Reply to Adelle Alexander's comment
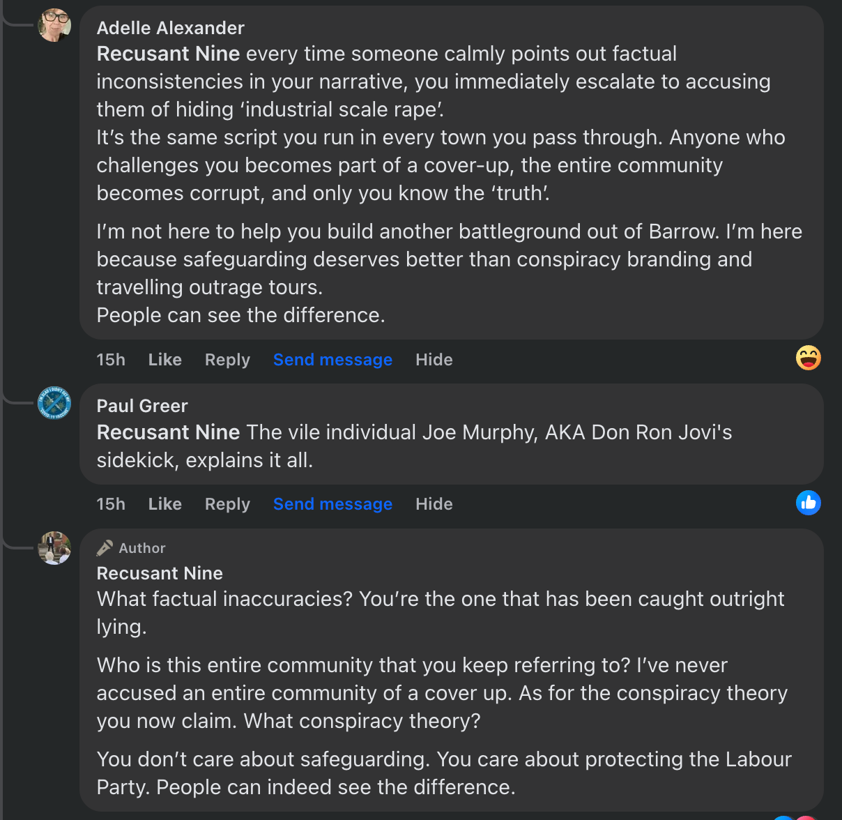 (x=227, y=360)
